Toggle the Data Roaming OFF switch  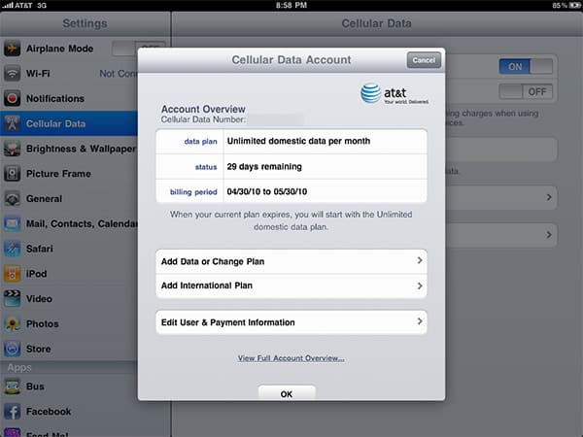[x=526, y=91]
